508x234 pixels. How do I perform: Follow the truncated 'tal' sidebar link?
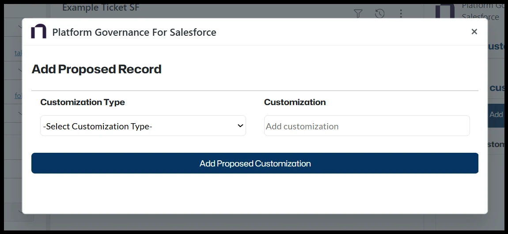[18, 53]
